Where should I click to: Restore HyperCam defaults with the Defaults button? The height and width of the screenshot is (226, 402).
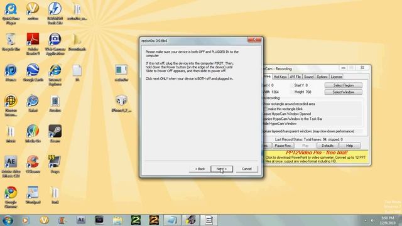click(x=327, y=146)
